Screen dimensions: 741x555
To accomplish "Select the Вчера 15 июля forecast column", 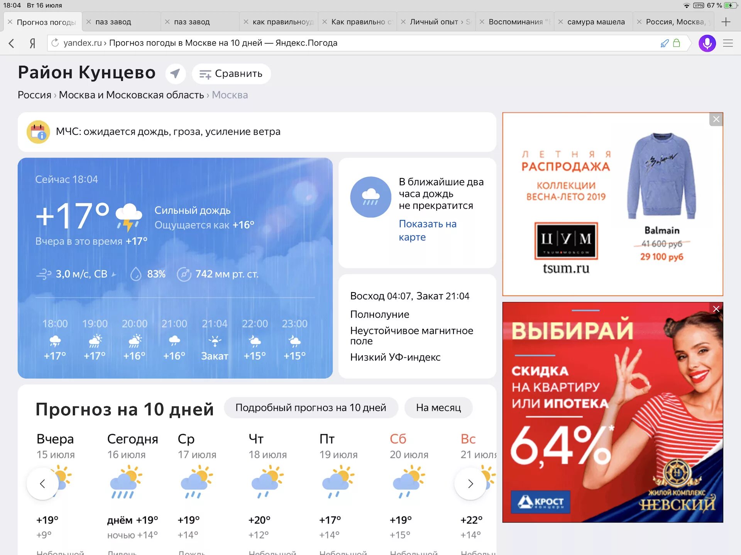I will click(56, 493).
